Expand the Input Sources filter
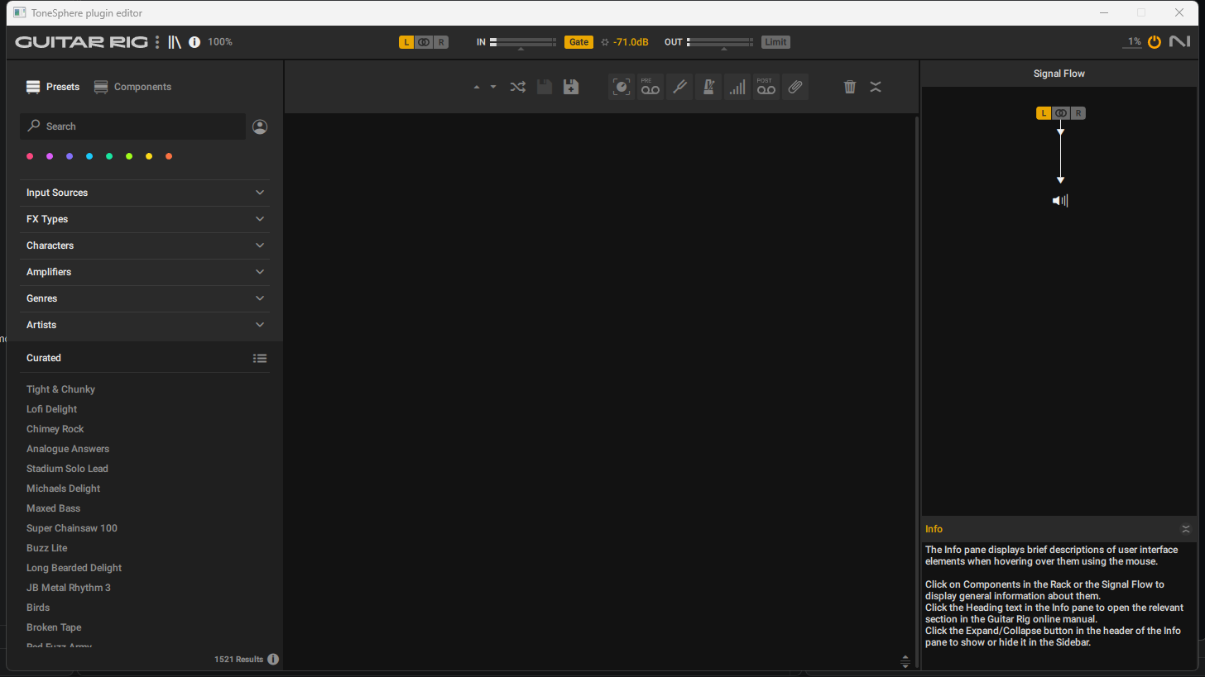 tap(145, 193)
